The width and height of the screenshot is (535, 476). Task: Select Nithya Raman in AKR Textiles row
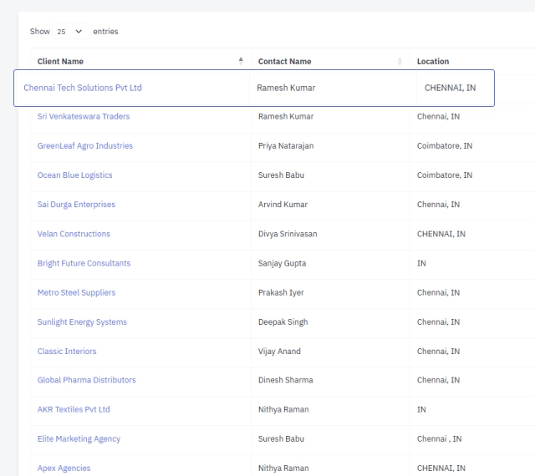point(283,409)
